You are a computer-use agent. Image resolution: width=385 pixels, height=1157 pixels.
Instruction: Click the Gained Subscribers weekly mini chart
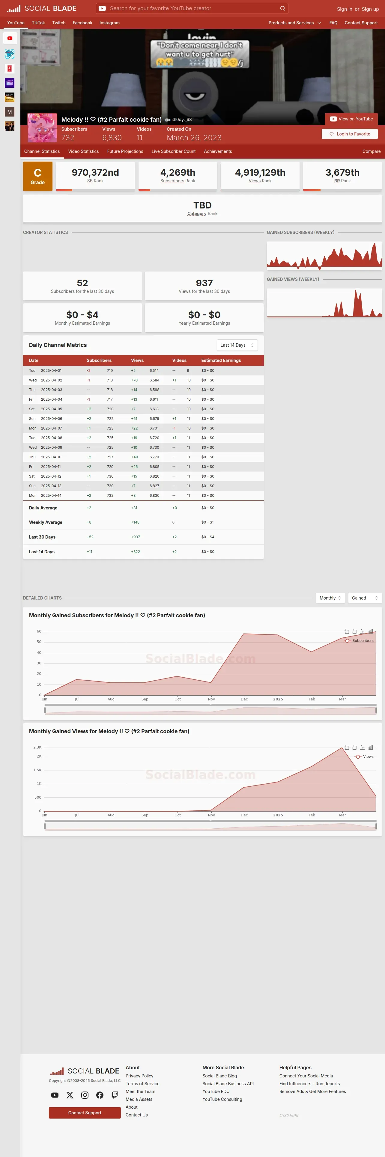point(324,256)
